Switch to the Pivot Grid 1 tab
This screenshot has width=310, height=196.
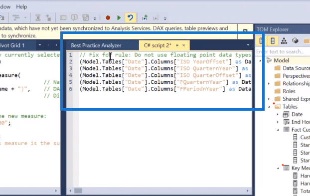12,45
